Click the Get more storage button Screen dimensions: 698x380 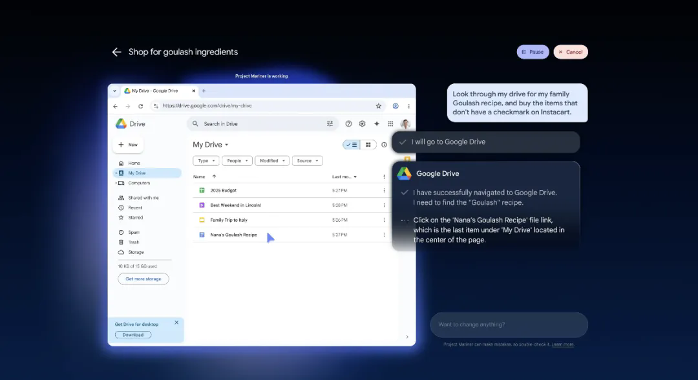[x=143, y=279]
